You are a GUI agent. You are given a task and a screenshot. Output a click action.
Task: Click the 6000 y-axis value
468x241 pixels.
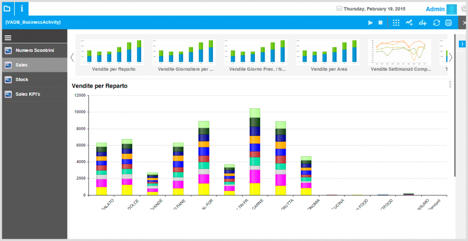coord(81,145)
